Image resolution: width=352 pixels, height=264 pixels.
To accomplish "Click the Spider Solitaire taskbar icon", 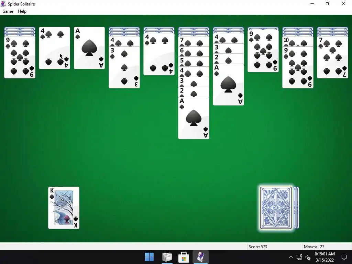I will [201, 257].
